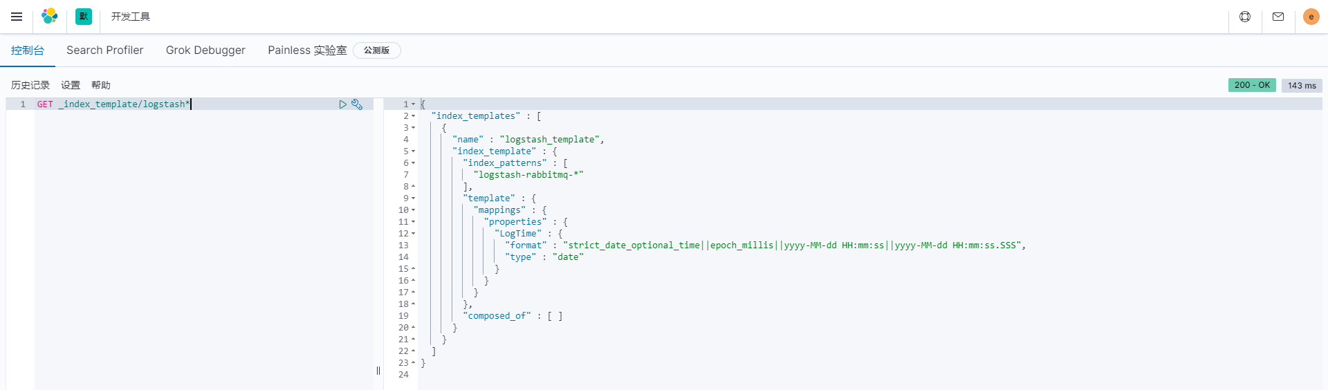Switch to the Grok Debugger tab

pos(205,50)
